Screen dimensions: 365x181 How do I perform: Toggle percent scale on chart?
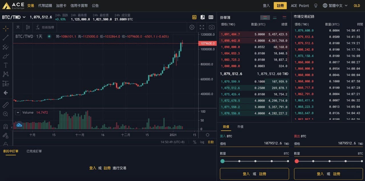[195, 142]
